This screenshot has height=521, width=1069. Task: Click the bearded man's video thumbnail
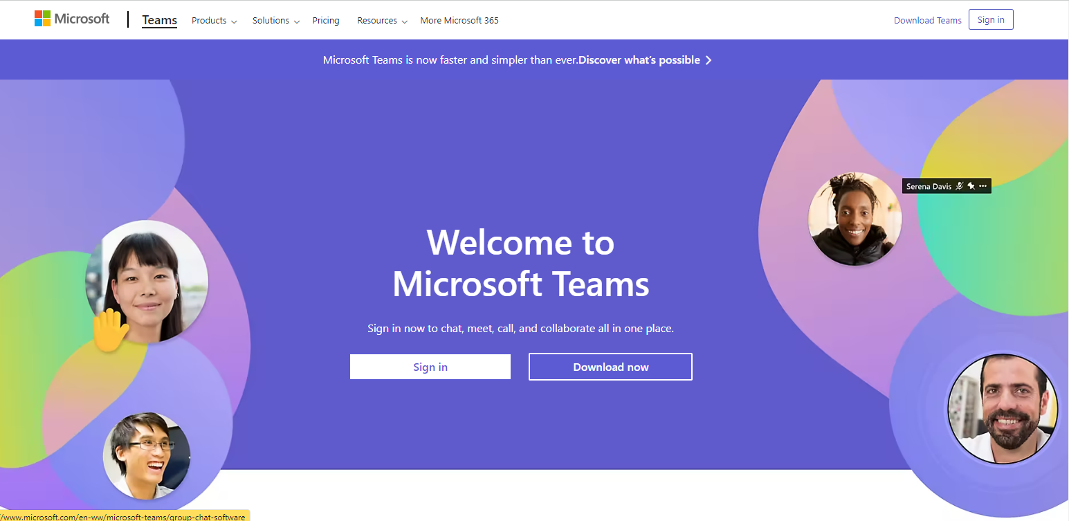(1002, 409)
